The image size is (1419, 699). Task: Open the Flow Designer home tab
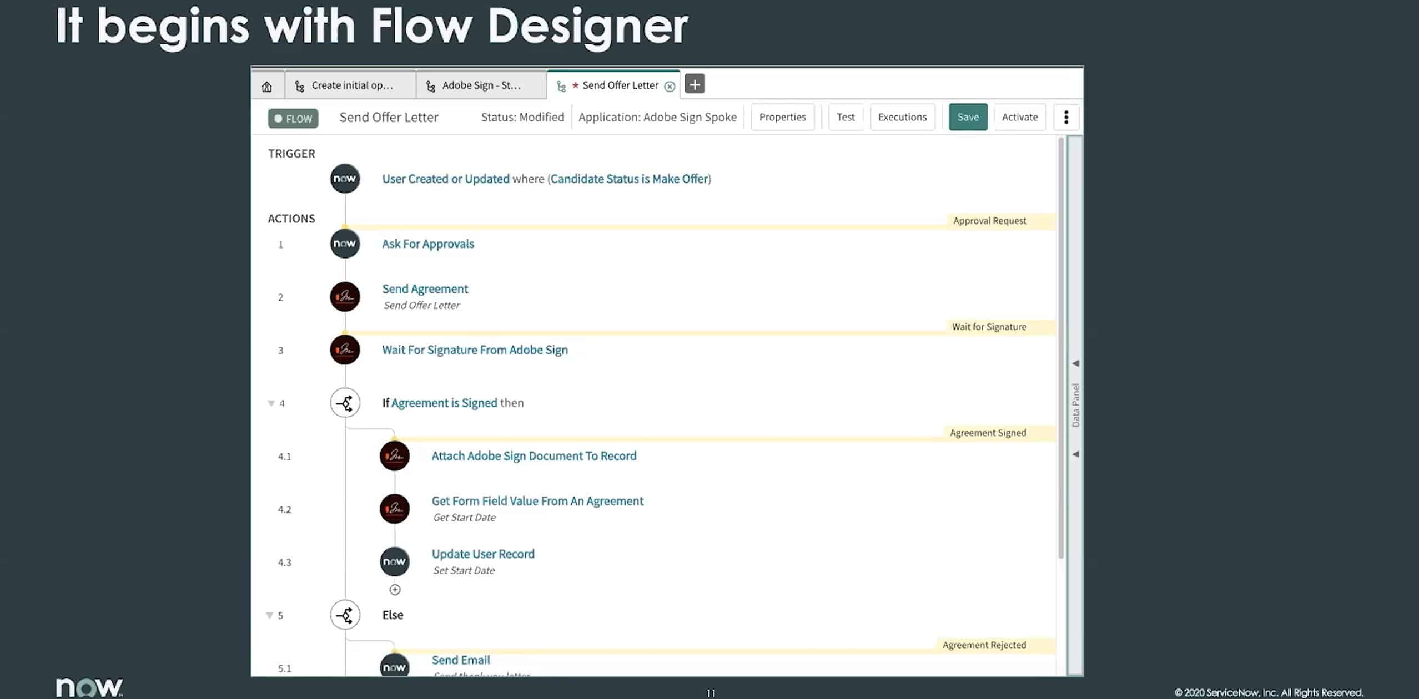pos(267,86)
